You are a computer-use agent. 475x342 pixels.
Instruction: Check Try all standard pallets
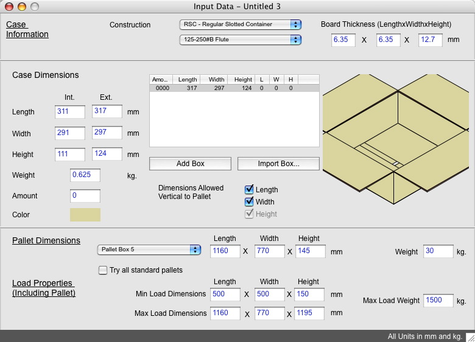point(103,270)
